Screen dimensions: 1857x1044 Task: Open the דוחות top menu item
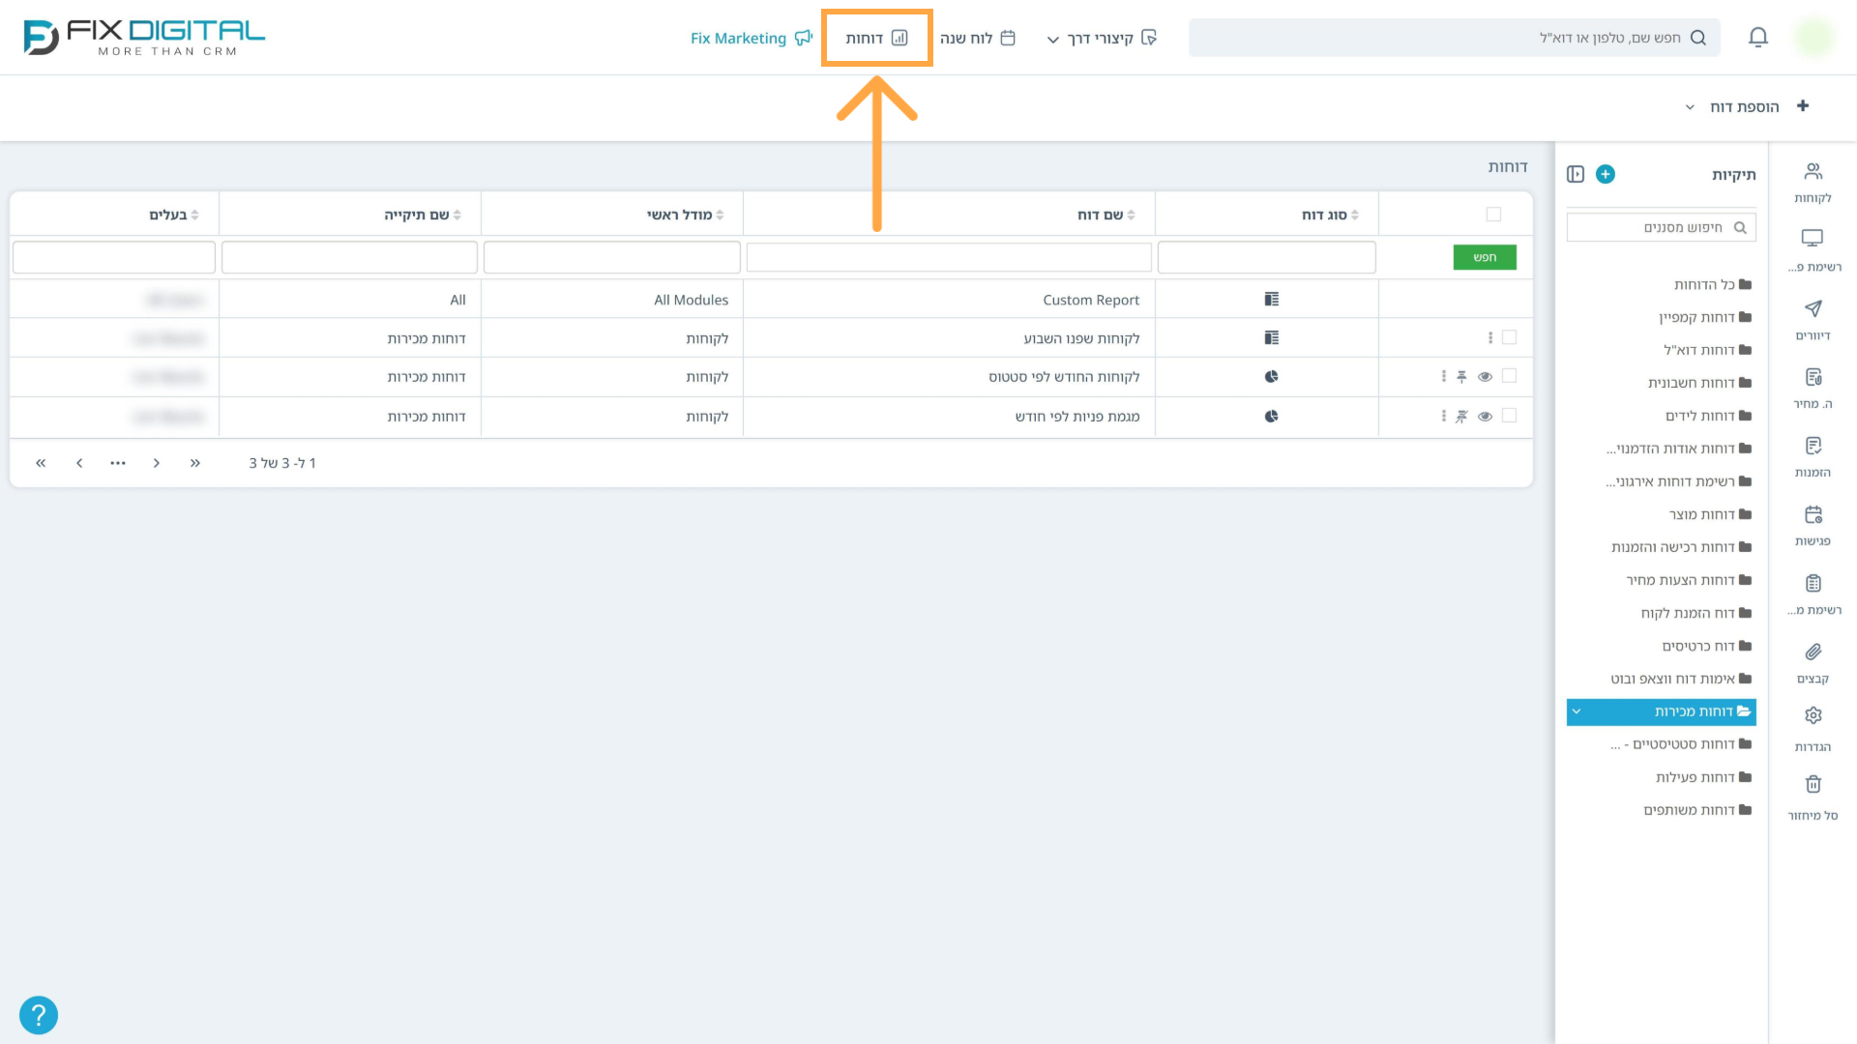[x=876, y=38]
